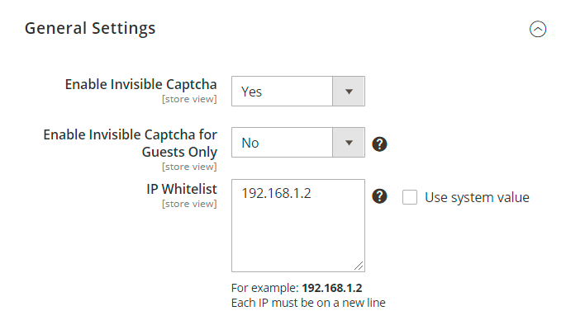The width and height of the screenshot is (566, 325).
Task: Open the Enable Invisible Captcha 'Yes' select
Action: (x=298, y=92)
